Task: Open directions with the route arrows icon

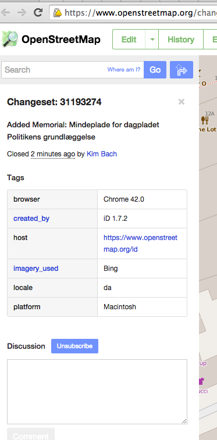Action: (x=182, y=70)
